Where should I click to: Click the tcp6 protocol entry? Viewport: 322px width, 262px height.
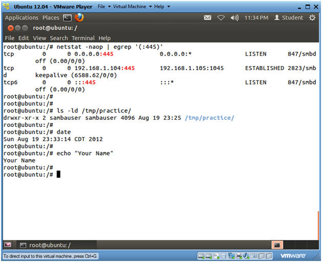10,82
